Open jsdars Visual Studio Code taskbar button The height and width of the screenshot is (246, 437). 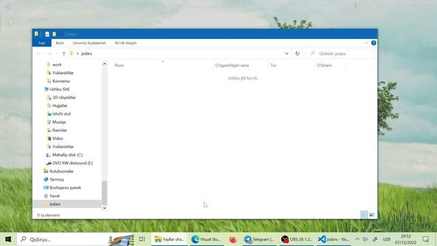click(334, 239)
